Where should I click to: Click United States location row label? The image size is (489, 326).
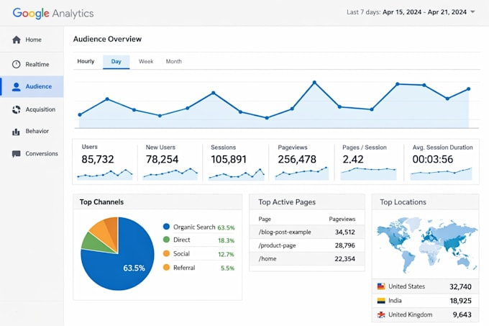coord(407,286)
